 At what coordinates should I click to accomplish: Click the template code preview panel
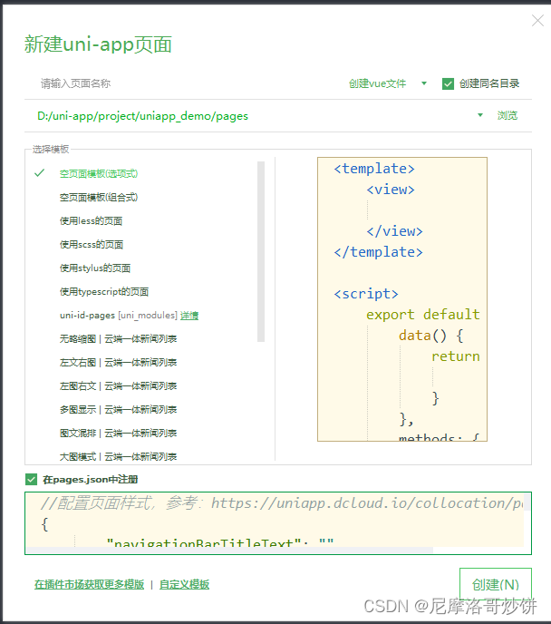tap(402, 299)
